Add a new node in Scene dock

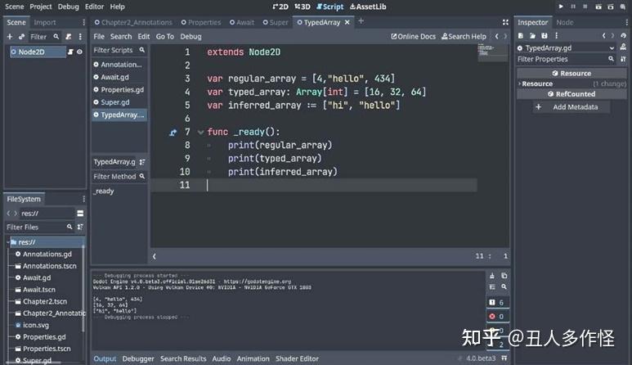click(x=10, y=37)
